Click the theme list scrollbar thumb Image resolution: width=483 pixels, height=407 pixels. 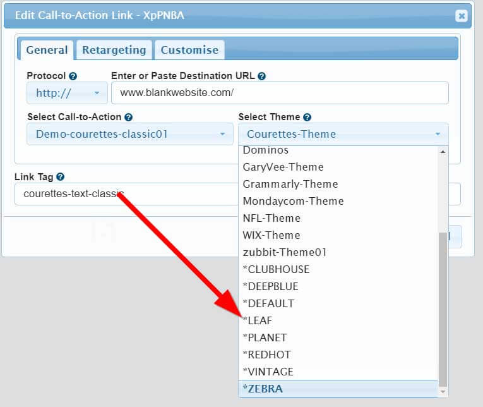(x=443, y=309)
